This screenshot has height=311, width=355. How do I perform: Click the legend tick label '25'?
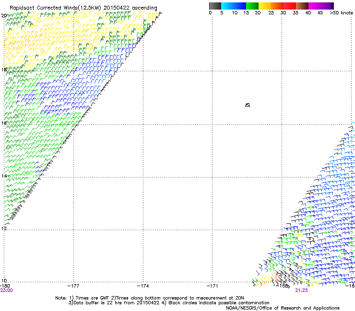tap(271, 13)
